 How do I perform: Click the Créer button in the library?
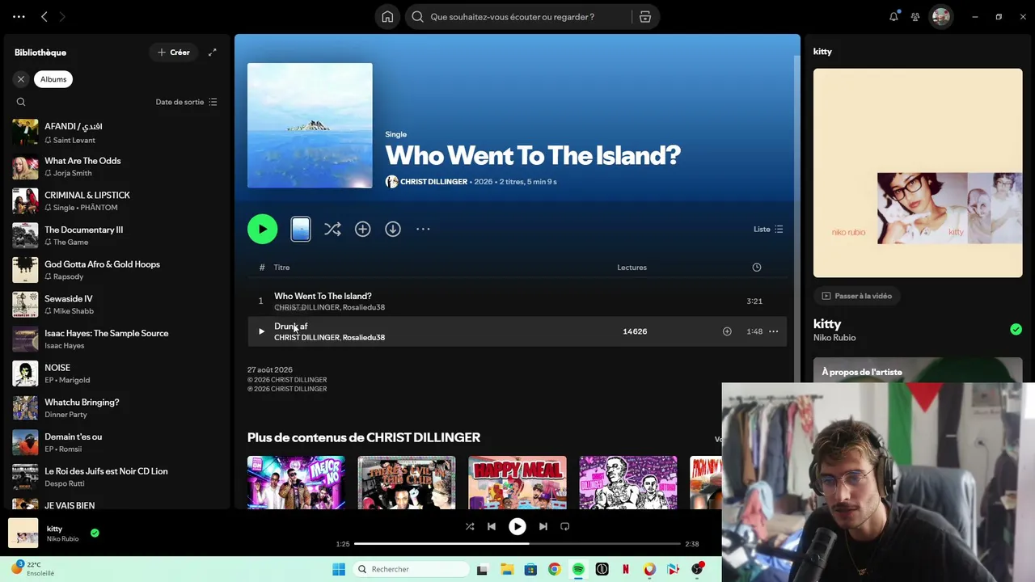tap(173, 53)
